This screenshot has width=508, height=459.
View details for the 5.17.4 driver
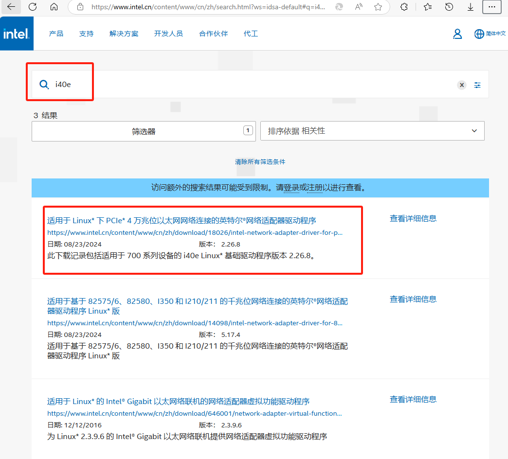coord(413,299)
